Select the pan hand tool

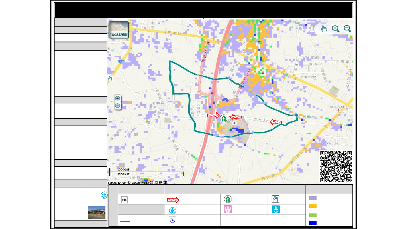[x=324, y=29]
